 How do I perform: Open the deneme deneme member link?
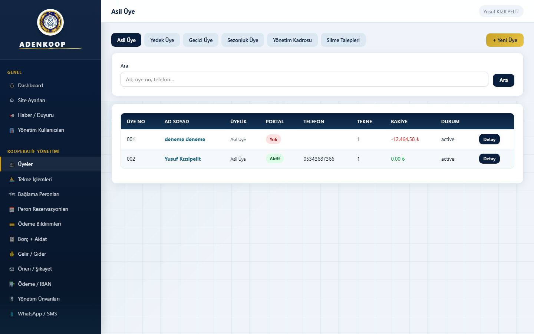point(185,139)
